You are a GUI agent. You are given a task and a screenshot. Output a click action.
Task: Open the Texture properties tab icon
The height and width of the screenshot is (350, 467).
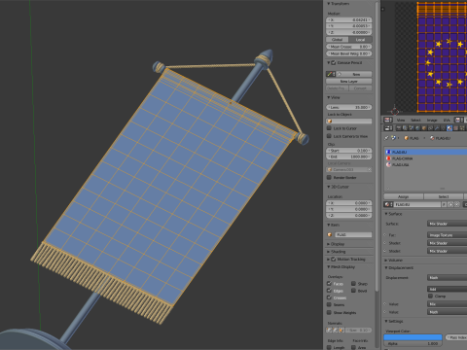(455, 128)
